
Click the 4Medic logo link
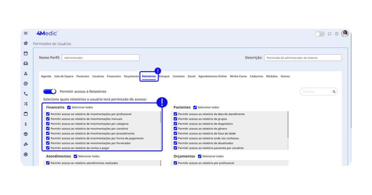pyautogui.click(x=47, y=33)
